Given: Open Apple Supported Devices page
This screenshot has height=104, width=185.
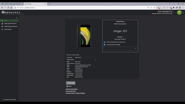Looking at the screenshot, I should 10,23.
